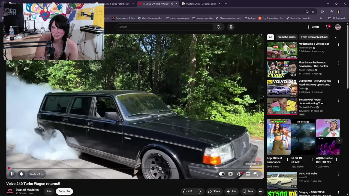The image size is (349, 196).
Task: Start voice search microphone
Action: [x=231, y=27]
